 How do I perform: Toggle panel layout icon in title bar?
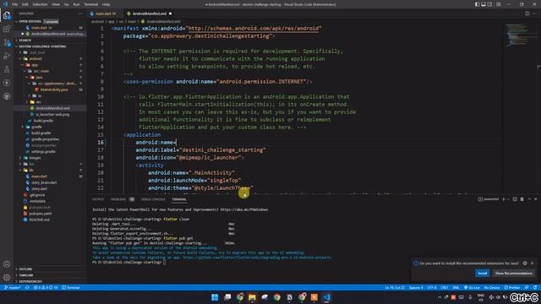coord(484,4)
